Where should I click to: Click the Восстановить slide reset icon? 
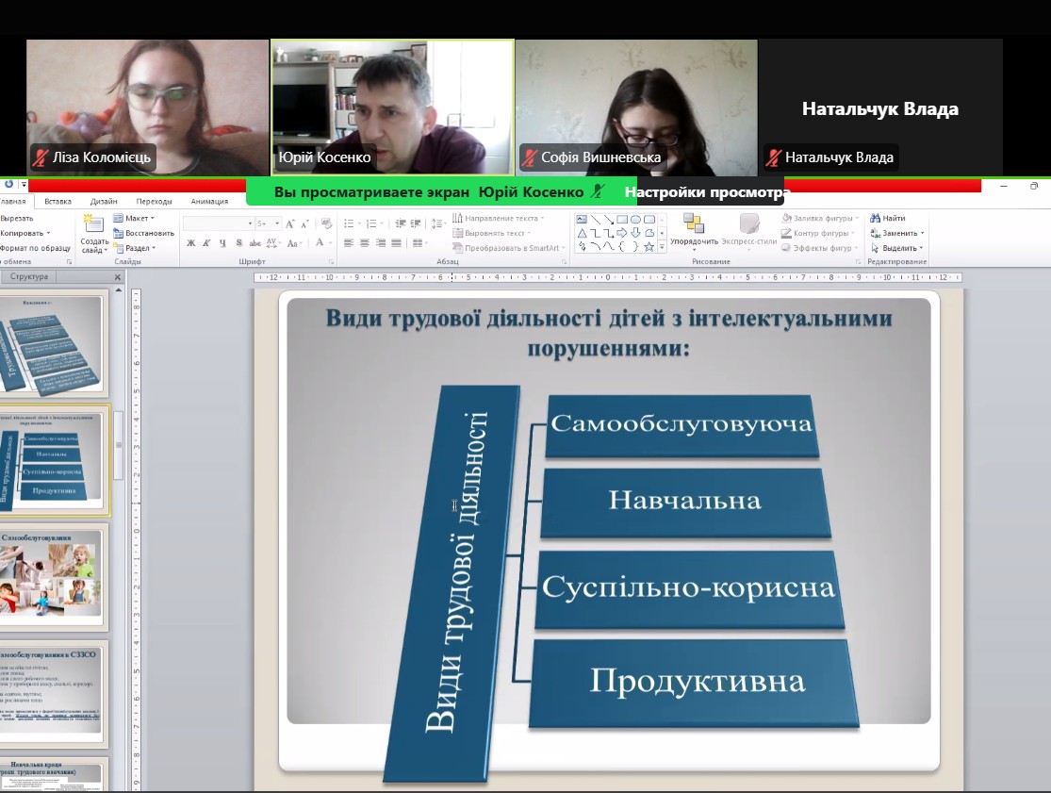(x=144, y=233)
